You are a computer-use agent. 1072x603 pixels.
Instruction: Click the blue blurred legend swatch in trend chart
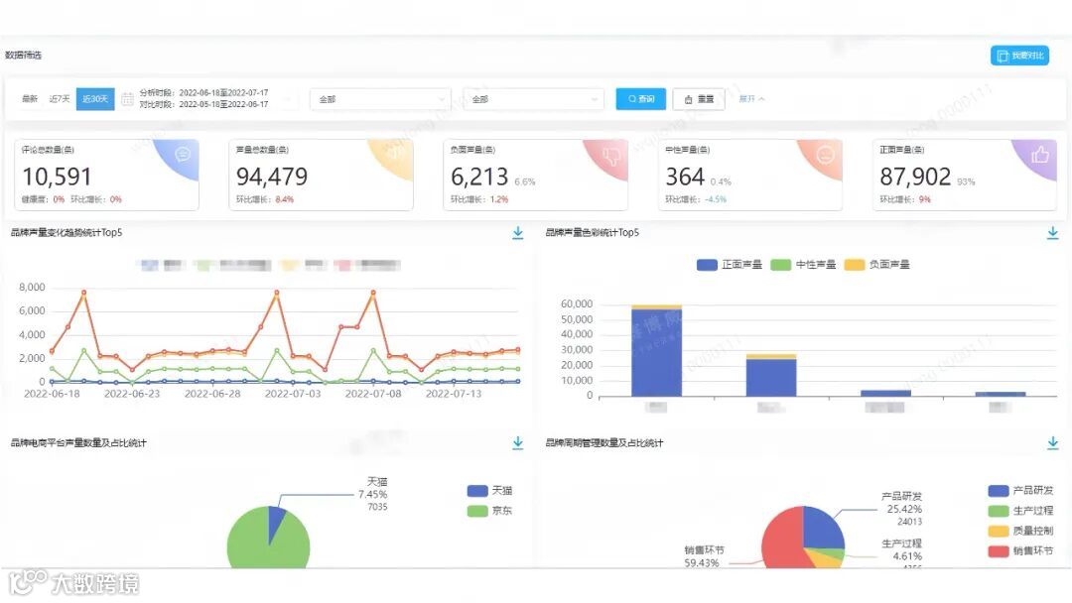tap(150, 265)
